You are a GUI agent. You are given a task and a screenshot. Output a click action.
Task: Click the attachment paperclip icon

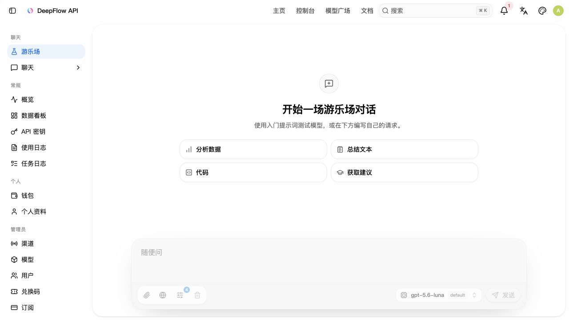point(147,295)
